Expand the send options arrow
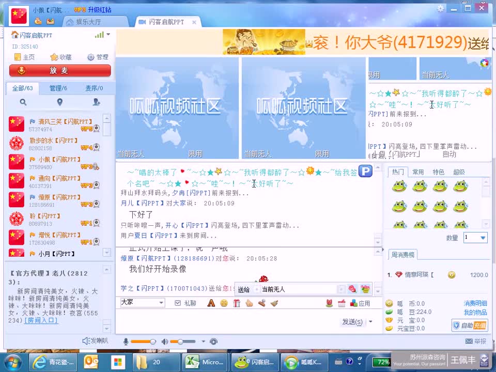Screen dimensions: 496x372 pyautogui.click(x=370, y=322)
